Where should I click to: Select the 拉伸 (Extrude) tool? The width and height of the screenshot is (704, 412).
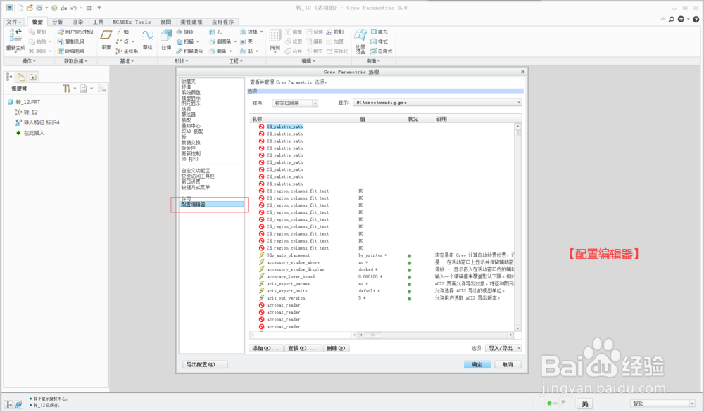(x=166, y=39)
